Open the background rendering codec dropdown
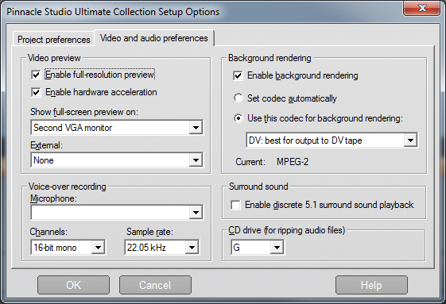This screenshot has width=446, height=304. [x=332, y=140]
